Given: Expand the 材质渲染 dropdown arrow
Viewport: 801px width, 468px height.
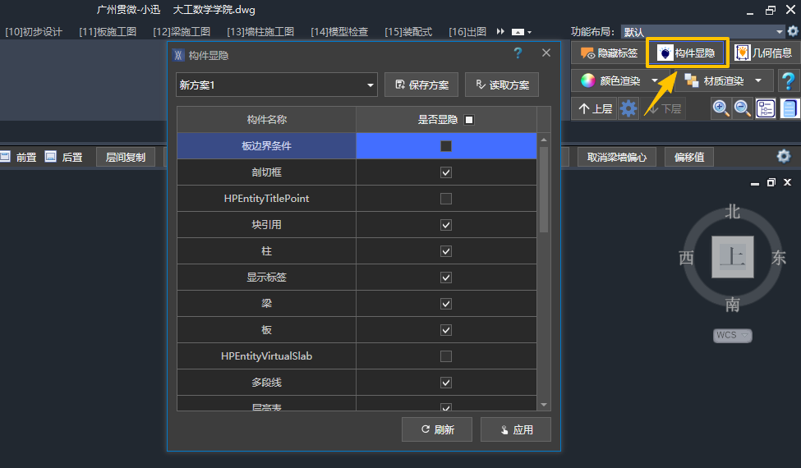Looking at the screenshot, I should tap(758, 80).
